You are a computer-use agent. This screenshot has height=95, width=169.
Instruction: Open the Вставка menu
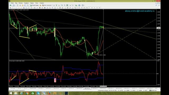21,3
